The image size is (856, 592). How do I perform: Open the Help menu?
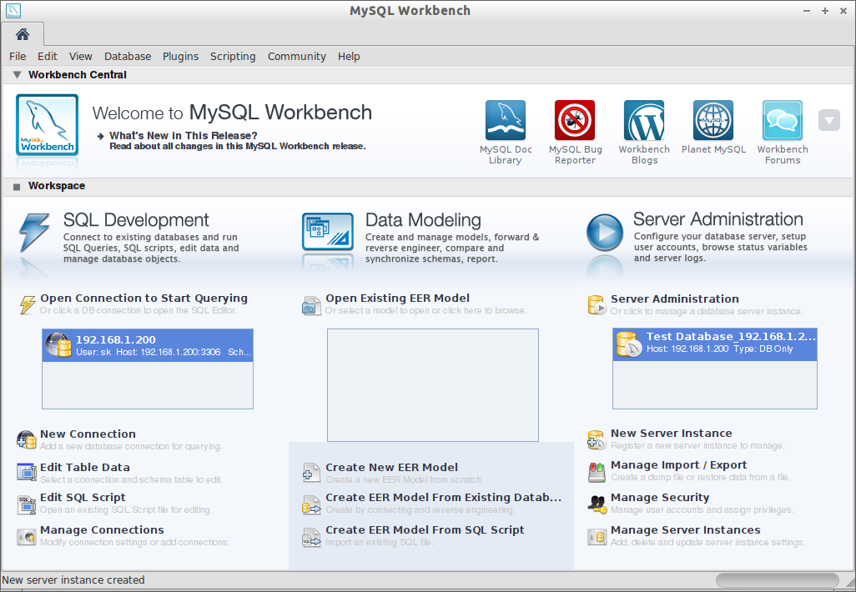point(349,56)
